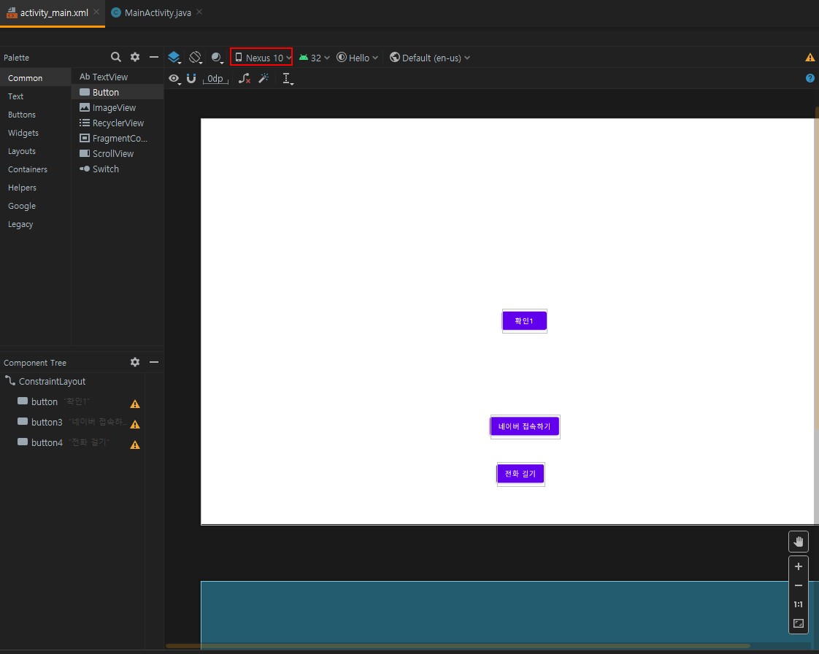
Task: Select the Common palette category
Action: coord(36,78)
